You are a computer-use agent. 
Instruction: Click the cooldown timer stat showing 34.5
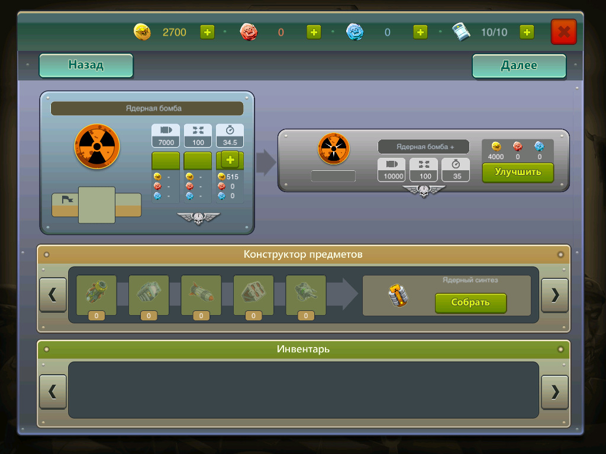(230, 135)
